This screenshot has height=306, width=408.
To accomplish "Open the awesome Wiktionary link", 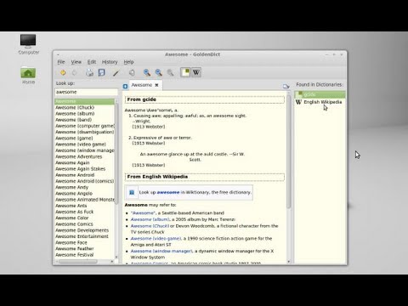I will tap(168, 192).
